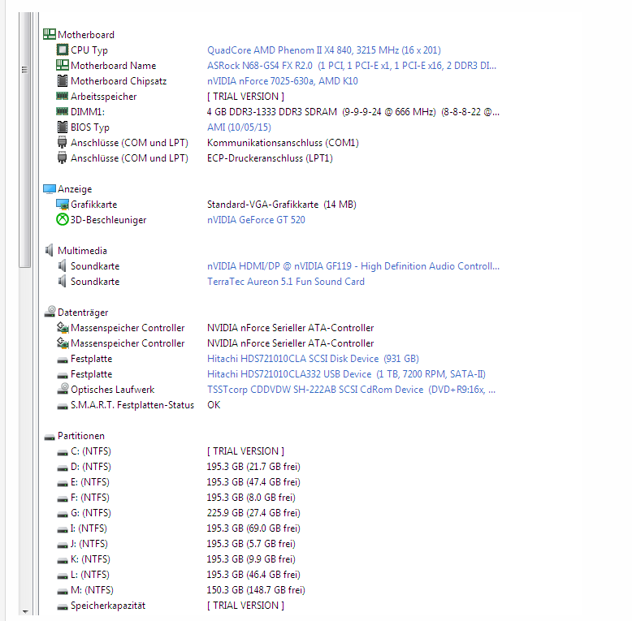Click the icon of the Festplatte USB Device row

coord(63,375)
